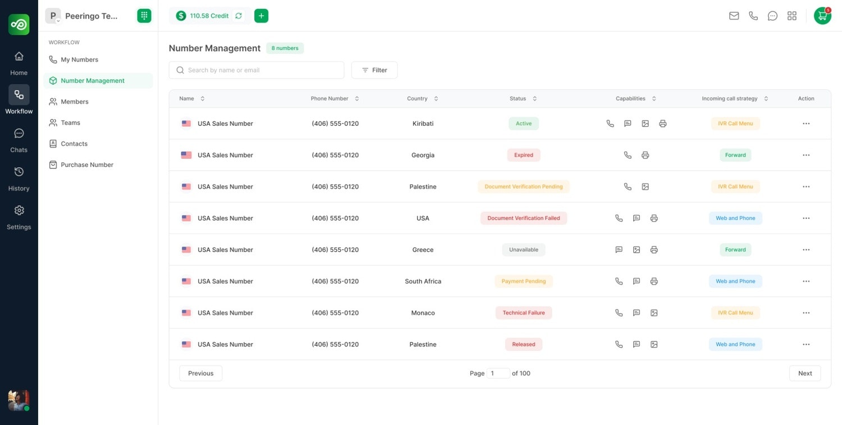Image resolution: width=842 pixels, height=425 pixels.
Task: Focus the Search by name or email field
Action: coord(257,70)
